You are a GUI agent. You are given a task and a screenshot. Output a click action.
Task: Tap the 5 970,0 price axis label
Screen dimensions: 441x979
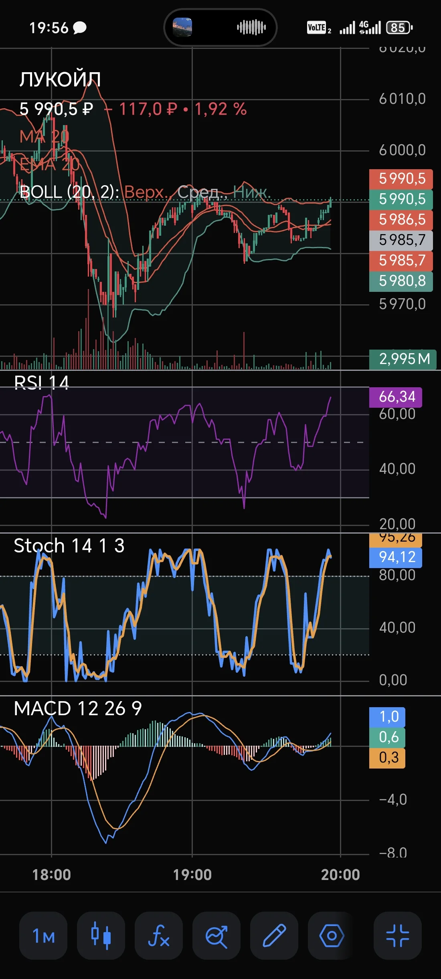403,304
